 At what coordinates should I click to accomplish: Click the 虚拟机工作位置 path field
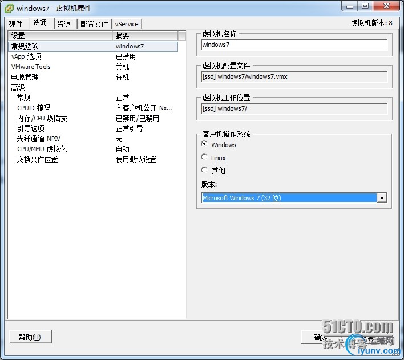click(x=294, y=109)
